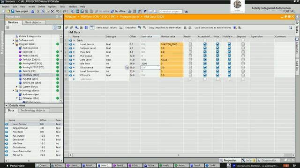
Task: Click the Keep actual values button
Action: point(106,28)
